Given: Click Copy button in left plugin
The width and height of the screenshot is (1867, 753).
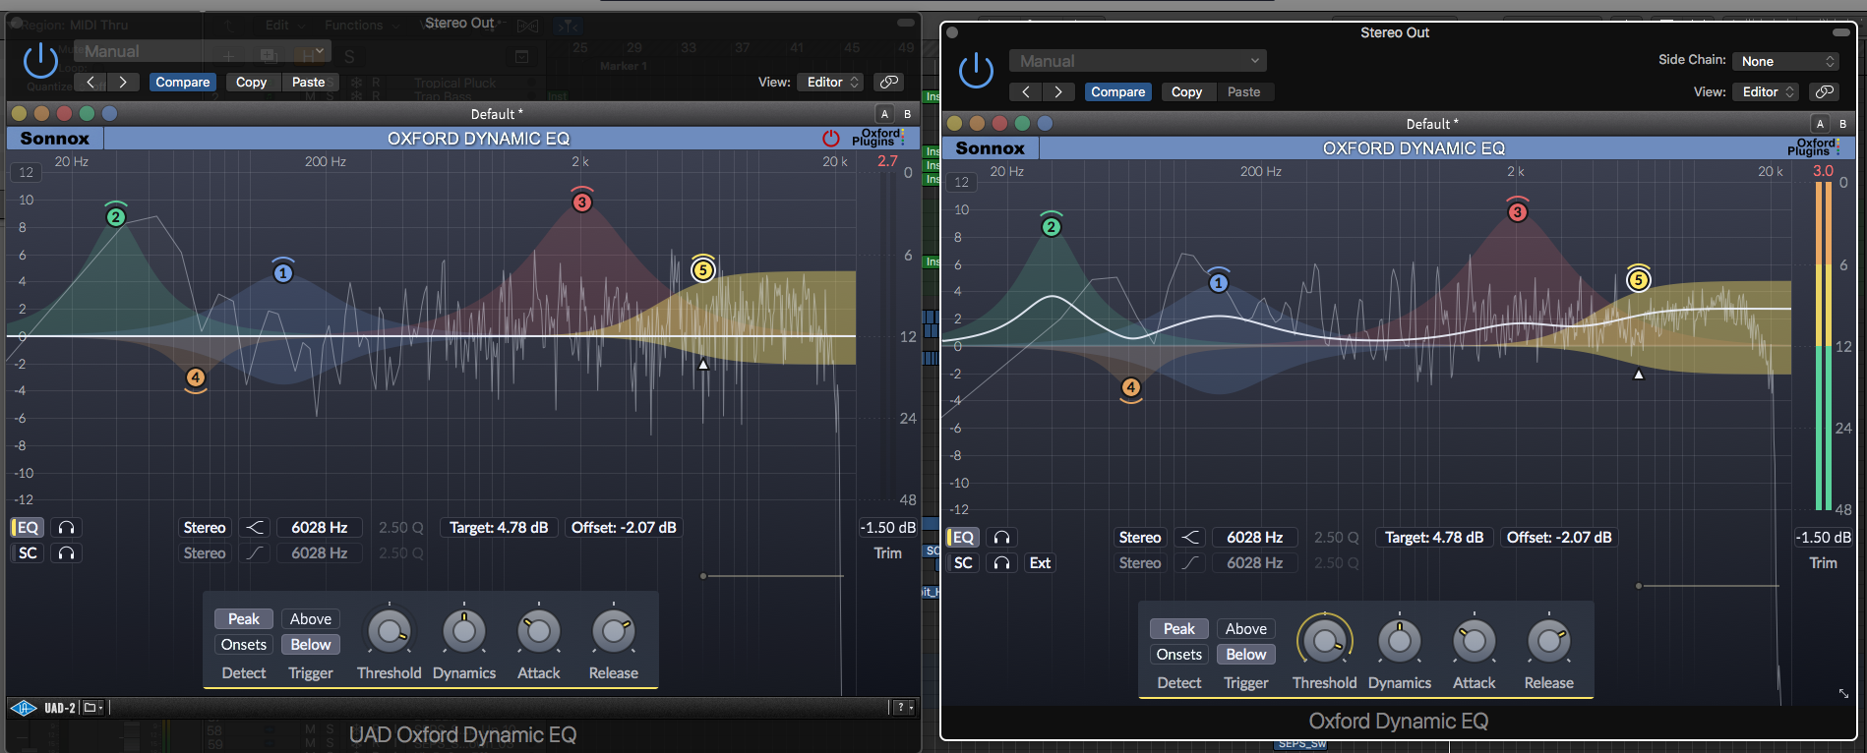Looking at the screenshot, I should 252,82.
